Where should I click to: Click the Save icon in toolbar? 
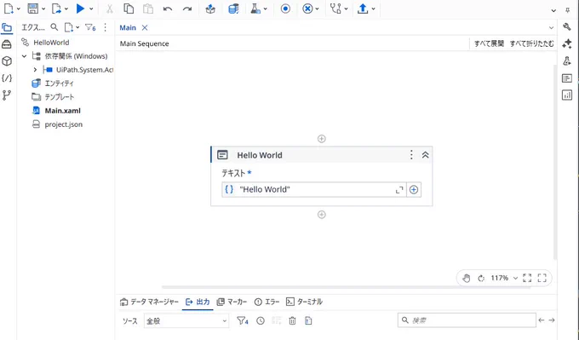click(33, 9)
